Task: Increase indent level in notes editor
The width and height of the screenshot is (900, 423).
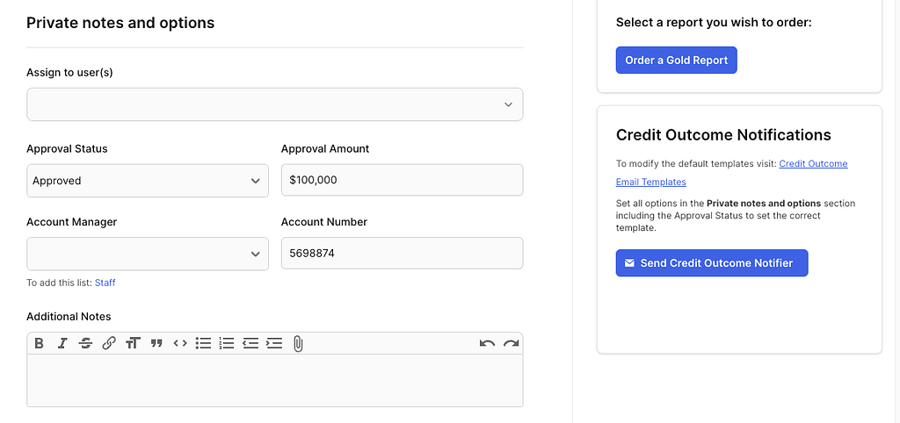Action: (x=274, y=343)
